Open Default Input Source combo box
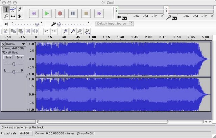Image resolution: width=216 pixels, height=138 pixels. click(115, 24)
